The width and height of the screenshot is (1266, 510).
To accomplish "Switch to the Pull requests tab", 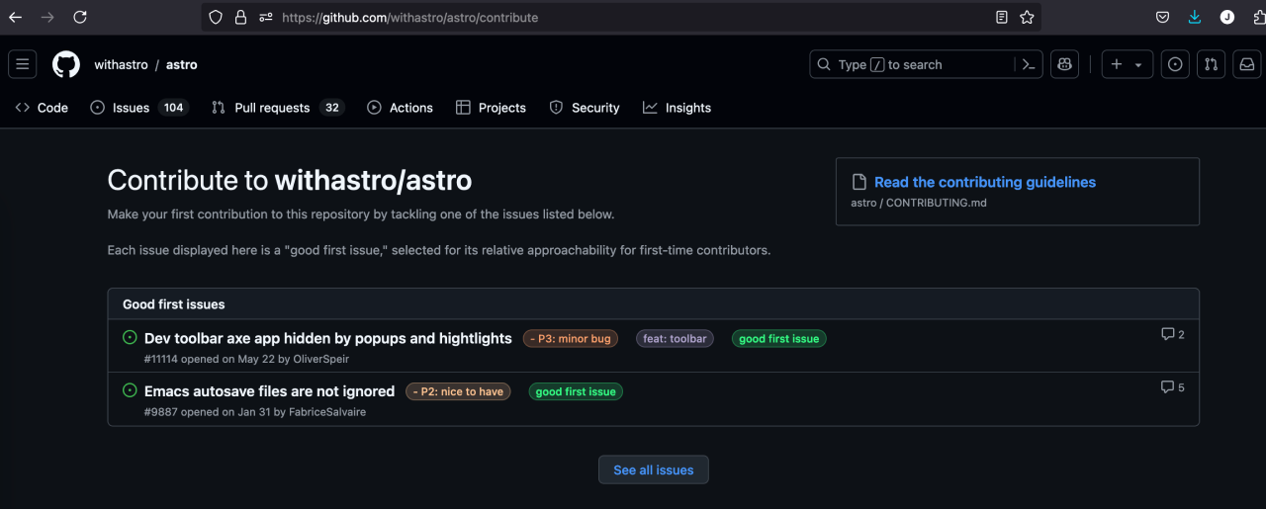I will 272,108.
